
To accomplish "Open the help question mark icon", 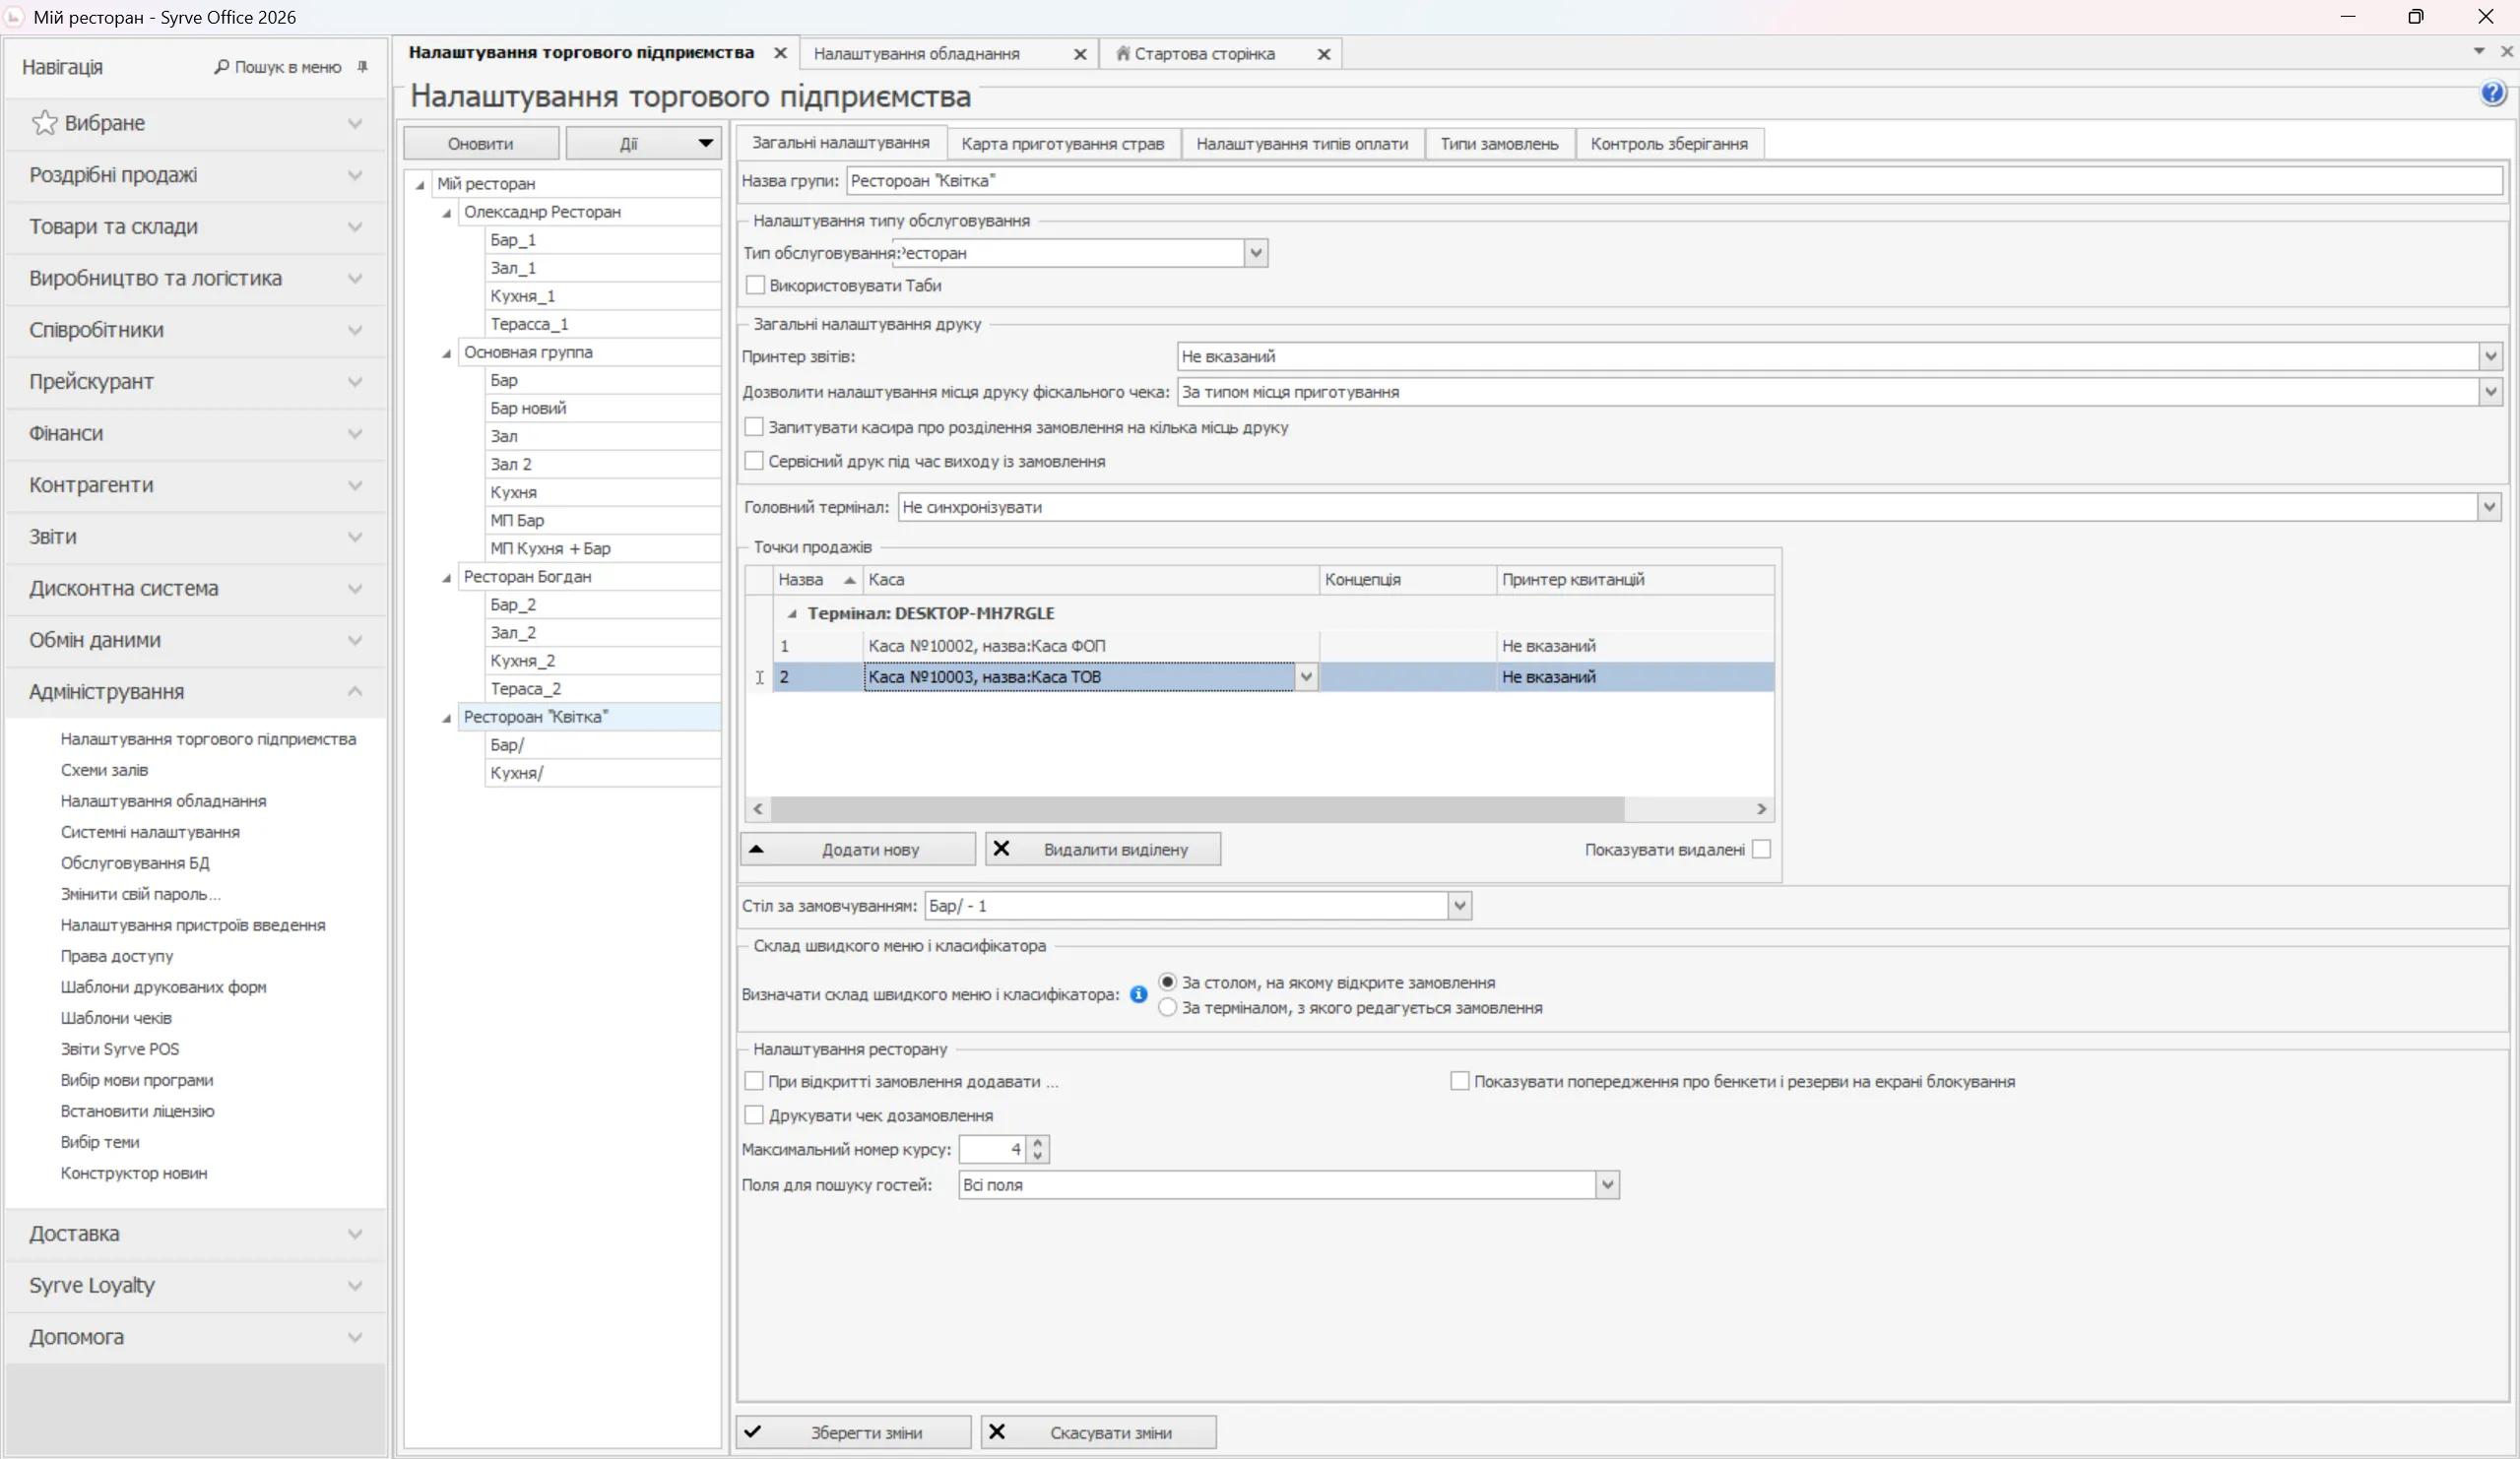I will 2492,94.
